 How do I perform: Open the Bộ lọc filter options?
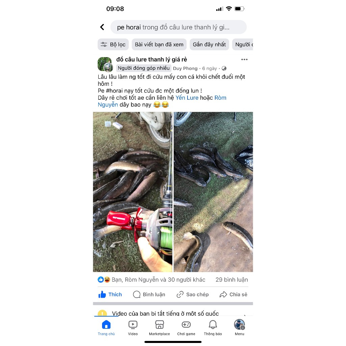click(x=113, y=45)
